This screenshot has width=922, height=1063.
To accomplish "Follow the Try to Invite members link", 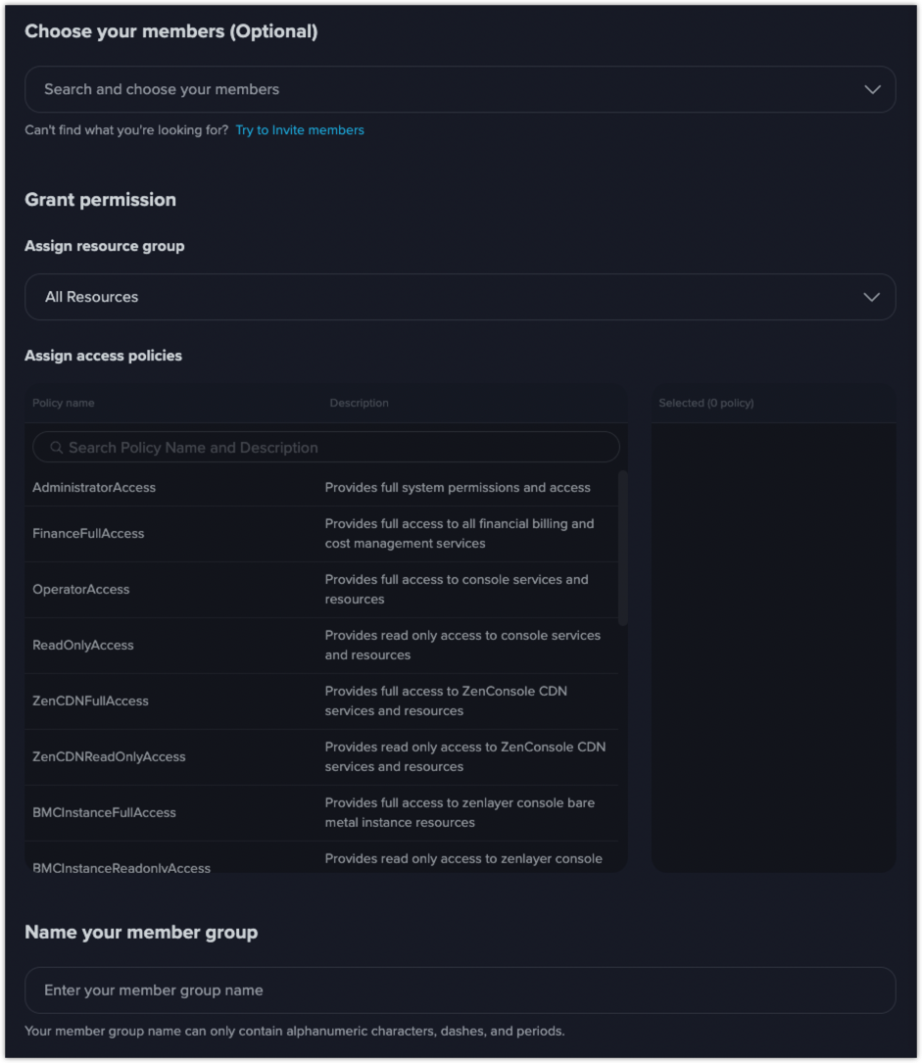I will tap(300, 130).
